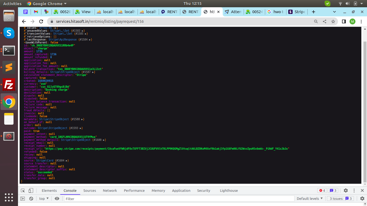Image resolution: width=367 pixels, height=206 pixels.
Task: Toggle the device toolbar icon in DevTools
Action: coord(31,190)
